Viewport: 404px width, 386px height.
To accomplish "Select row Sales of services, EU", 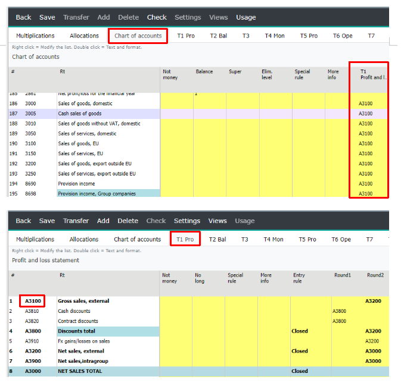I will [198, 153].
